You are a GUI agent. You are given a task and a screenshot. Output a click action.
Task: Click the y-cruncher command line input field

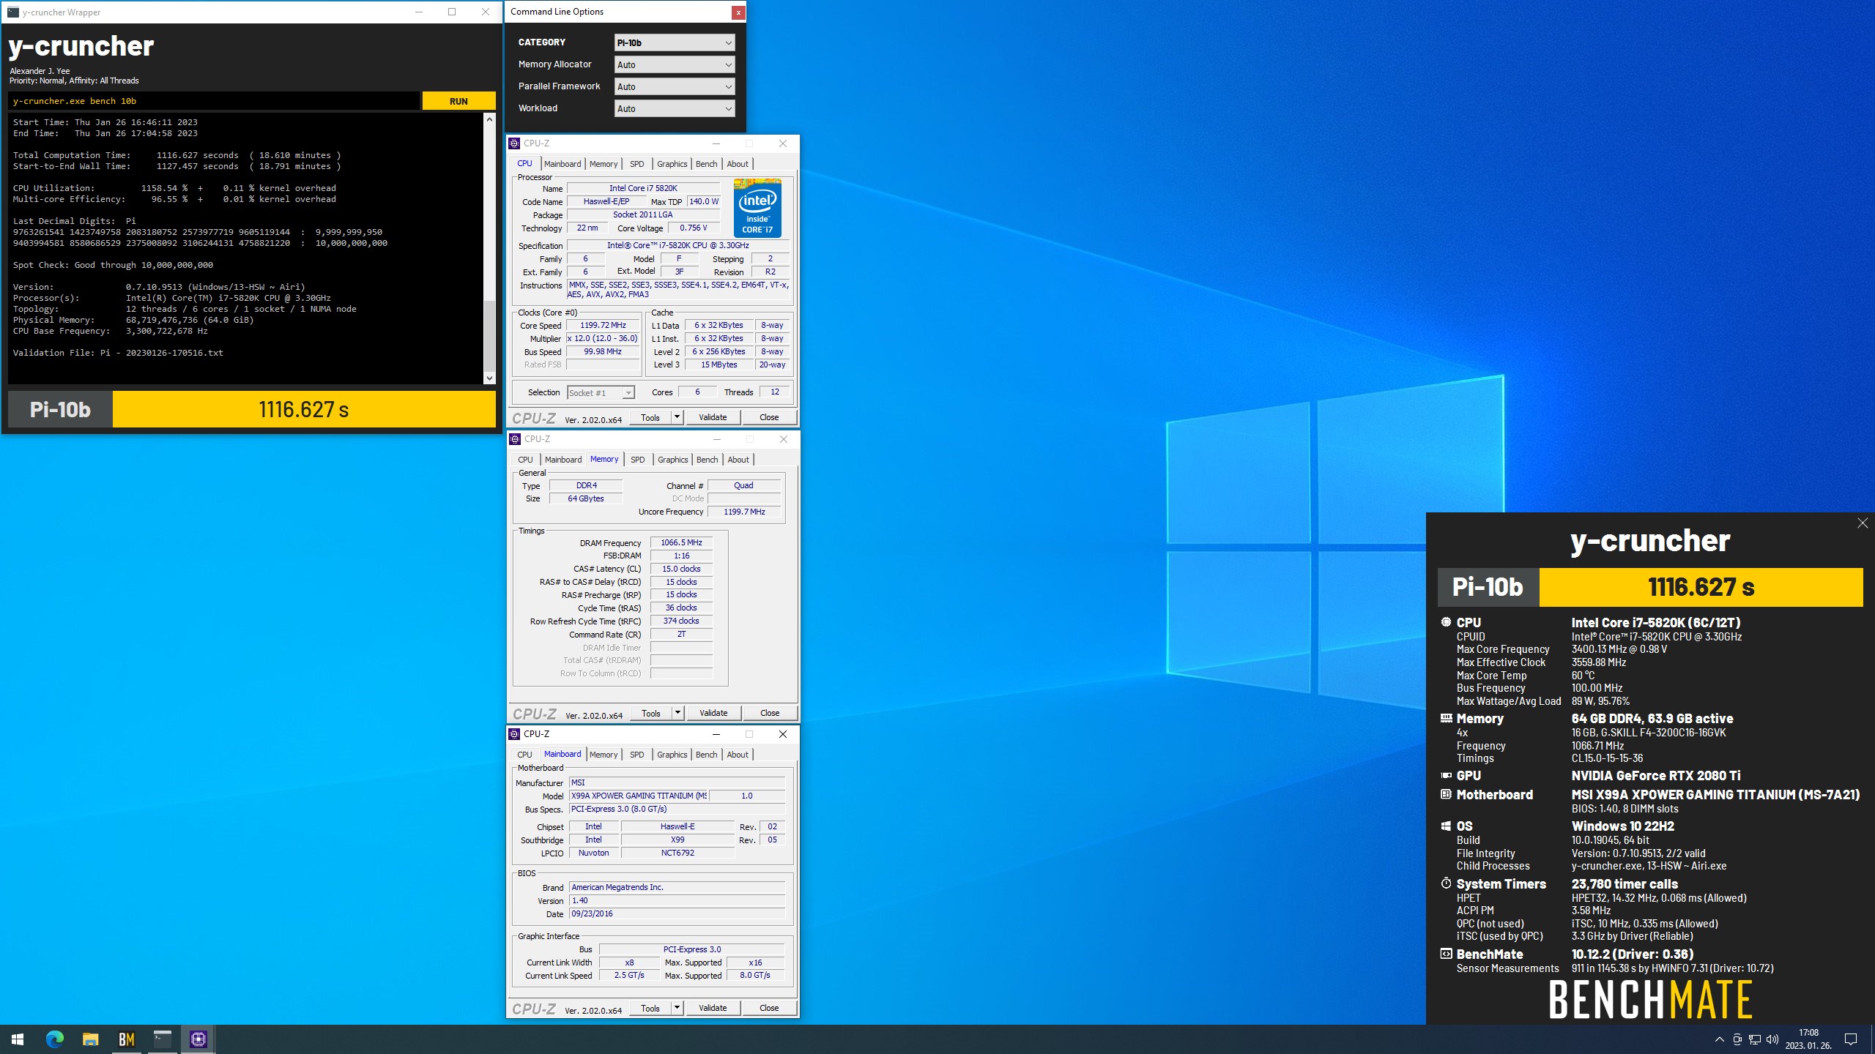214,101
